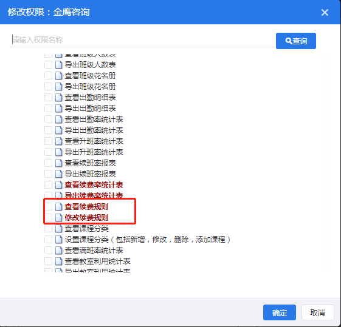Click the file icon beside 导出班级人数表
The width and height of the screenshot is (341, 327).
coord(58,65)
